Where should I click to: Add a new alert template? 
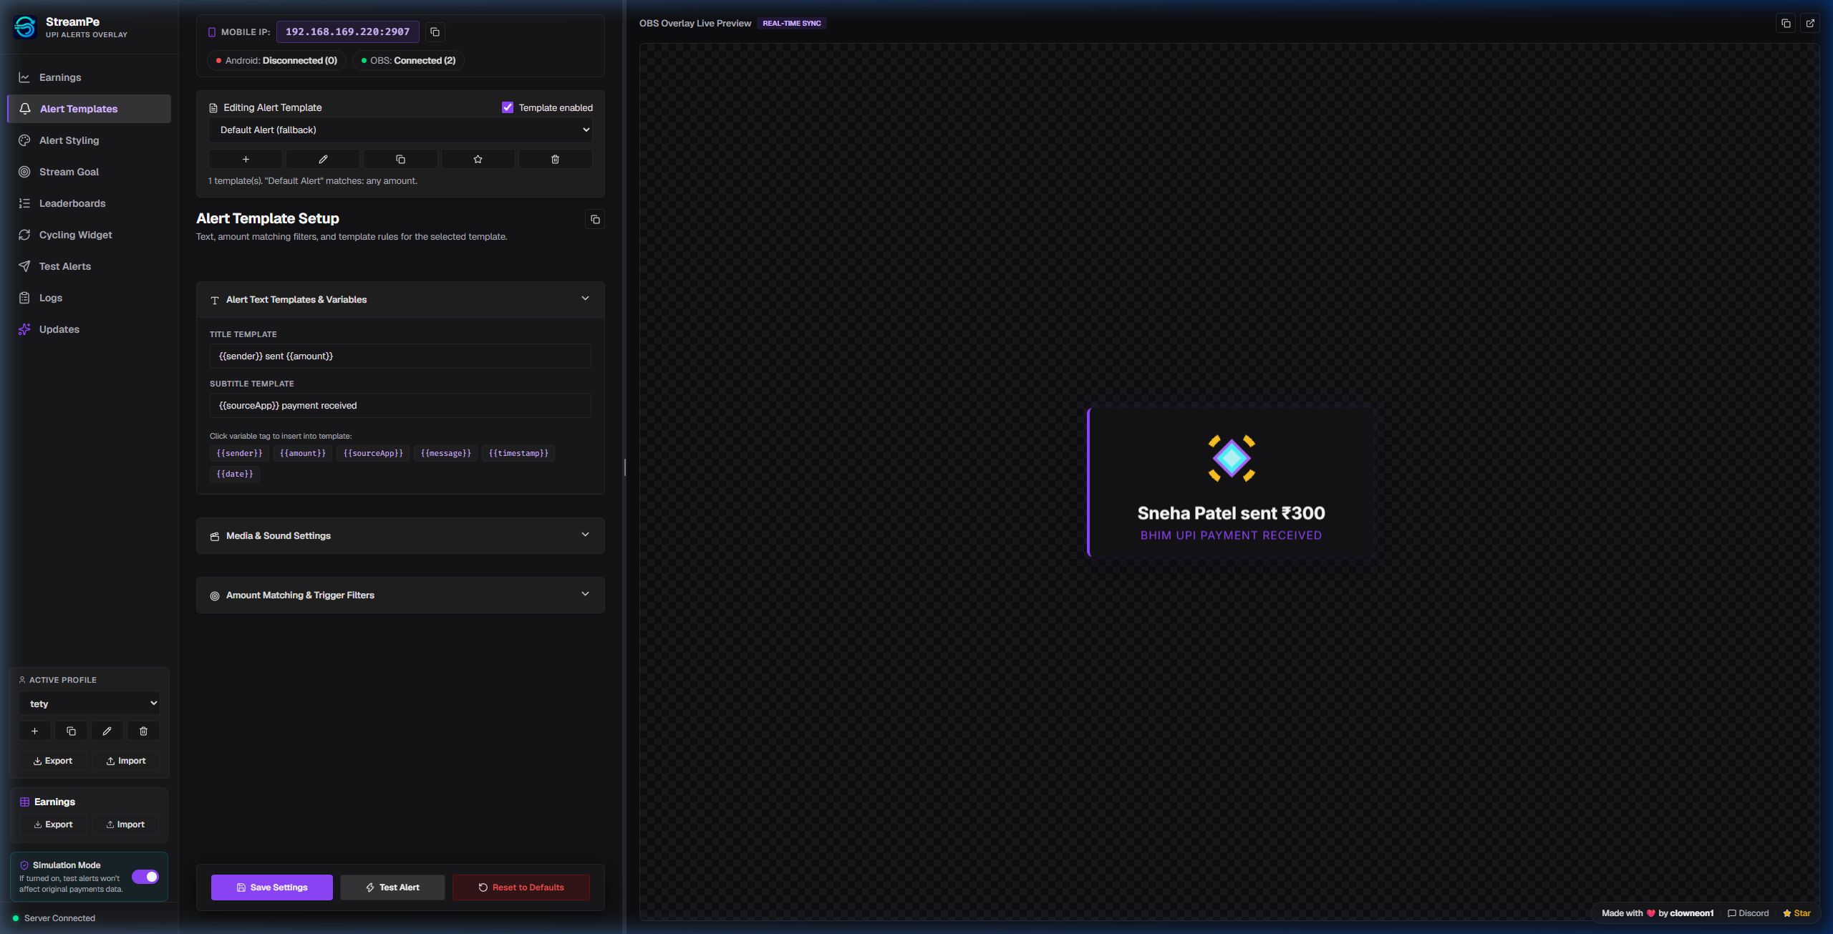[x=246, y=160]
